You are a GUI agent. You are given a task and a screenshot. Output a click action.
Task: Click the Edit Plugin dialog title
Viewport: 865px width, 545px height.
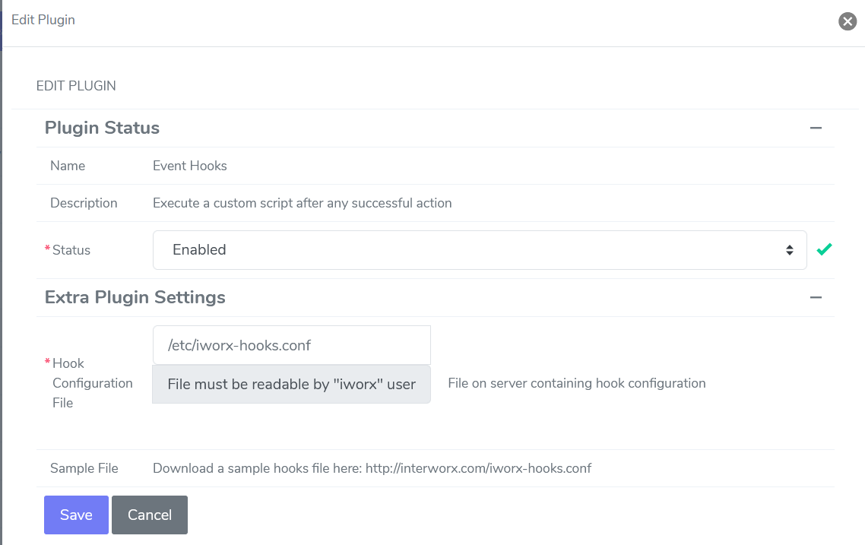[x=43, y=20]
